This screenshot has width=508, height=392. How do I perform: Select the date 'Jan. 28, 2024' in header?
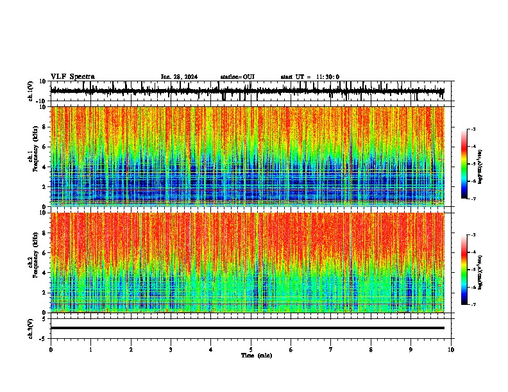[179, 77]
